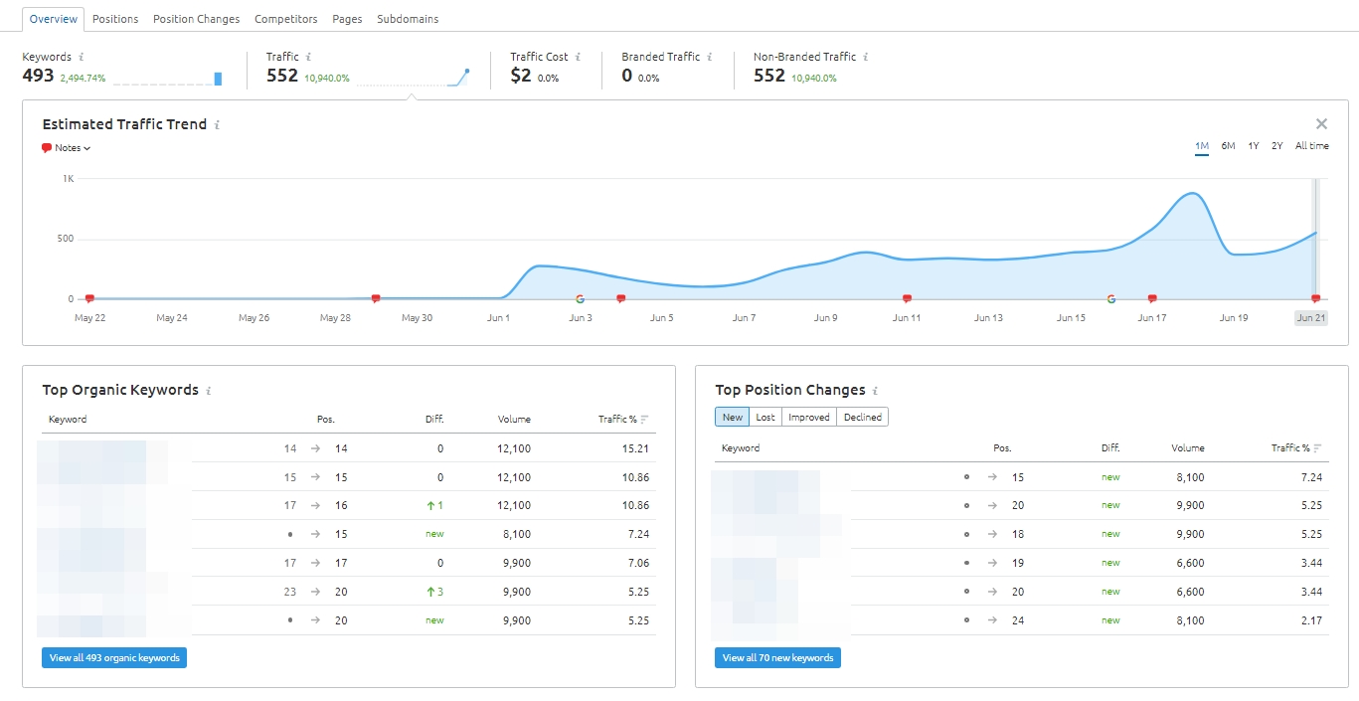Select the Improved position changes filter
Viewport: 1359px width, 701px height.
click(x=808, y=418)
